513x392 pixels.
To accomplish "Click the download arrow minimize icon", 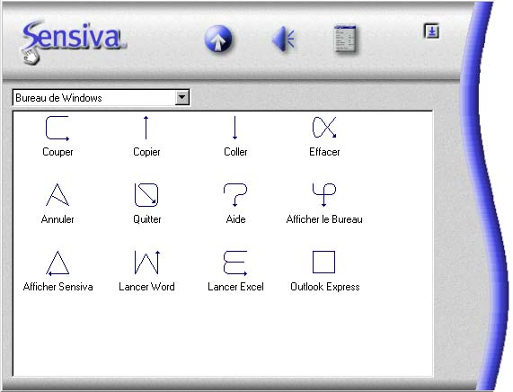I will [x=432, y=31].
